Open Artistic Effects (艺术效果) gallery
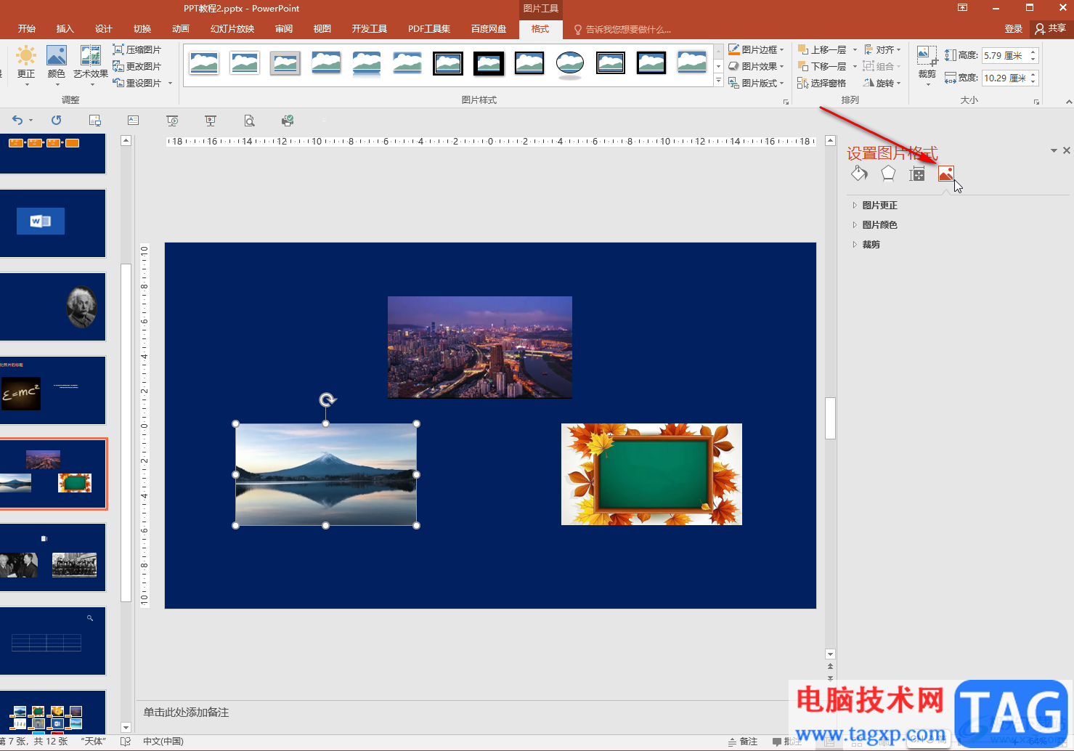 tap(90, 62)
